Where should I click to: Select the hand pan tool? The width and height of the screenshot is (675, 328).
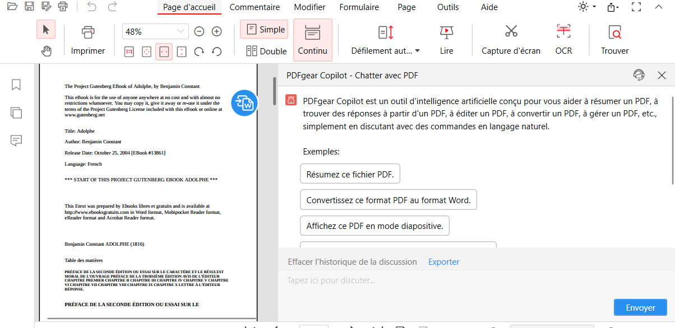[x=47, y=51]
